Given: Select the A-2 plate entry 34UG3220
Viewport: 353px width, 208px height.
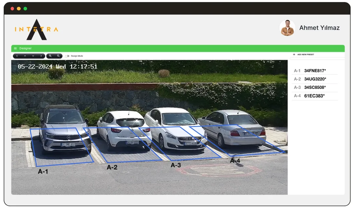Looking at the screenshot, I should (x=315, y=79).
